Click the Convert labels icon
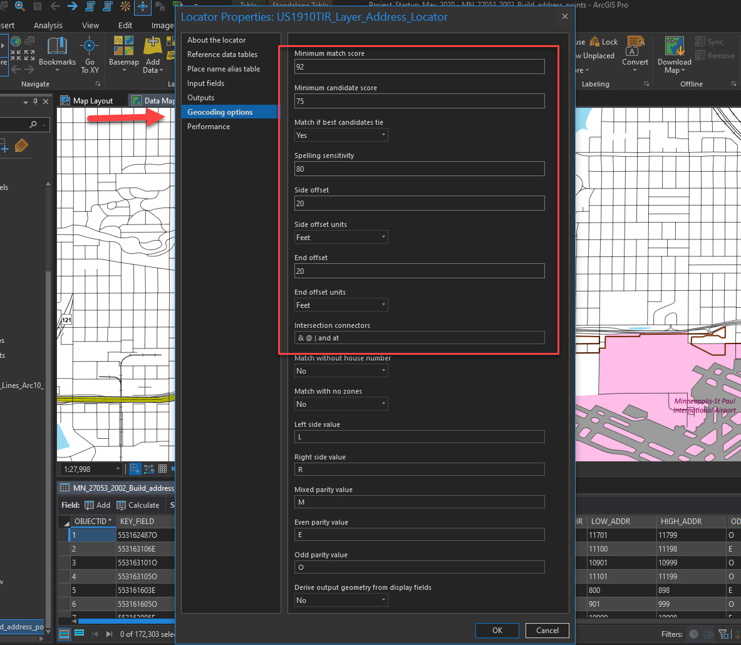 click(x=635, y=45)
